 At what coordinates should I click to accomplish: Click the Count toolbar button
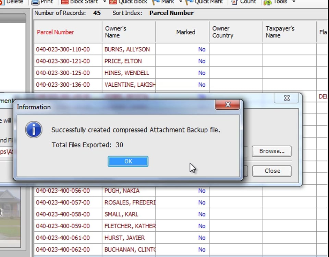tap(244, 2)
